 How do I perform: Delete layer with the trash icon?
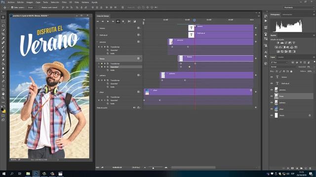click(310, 168)
